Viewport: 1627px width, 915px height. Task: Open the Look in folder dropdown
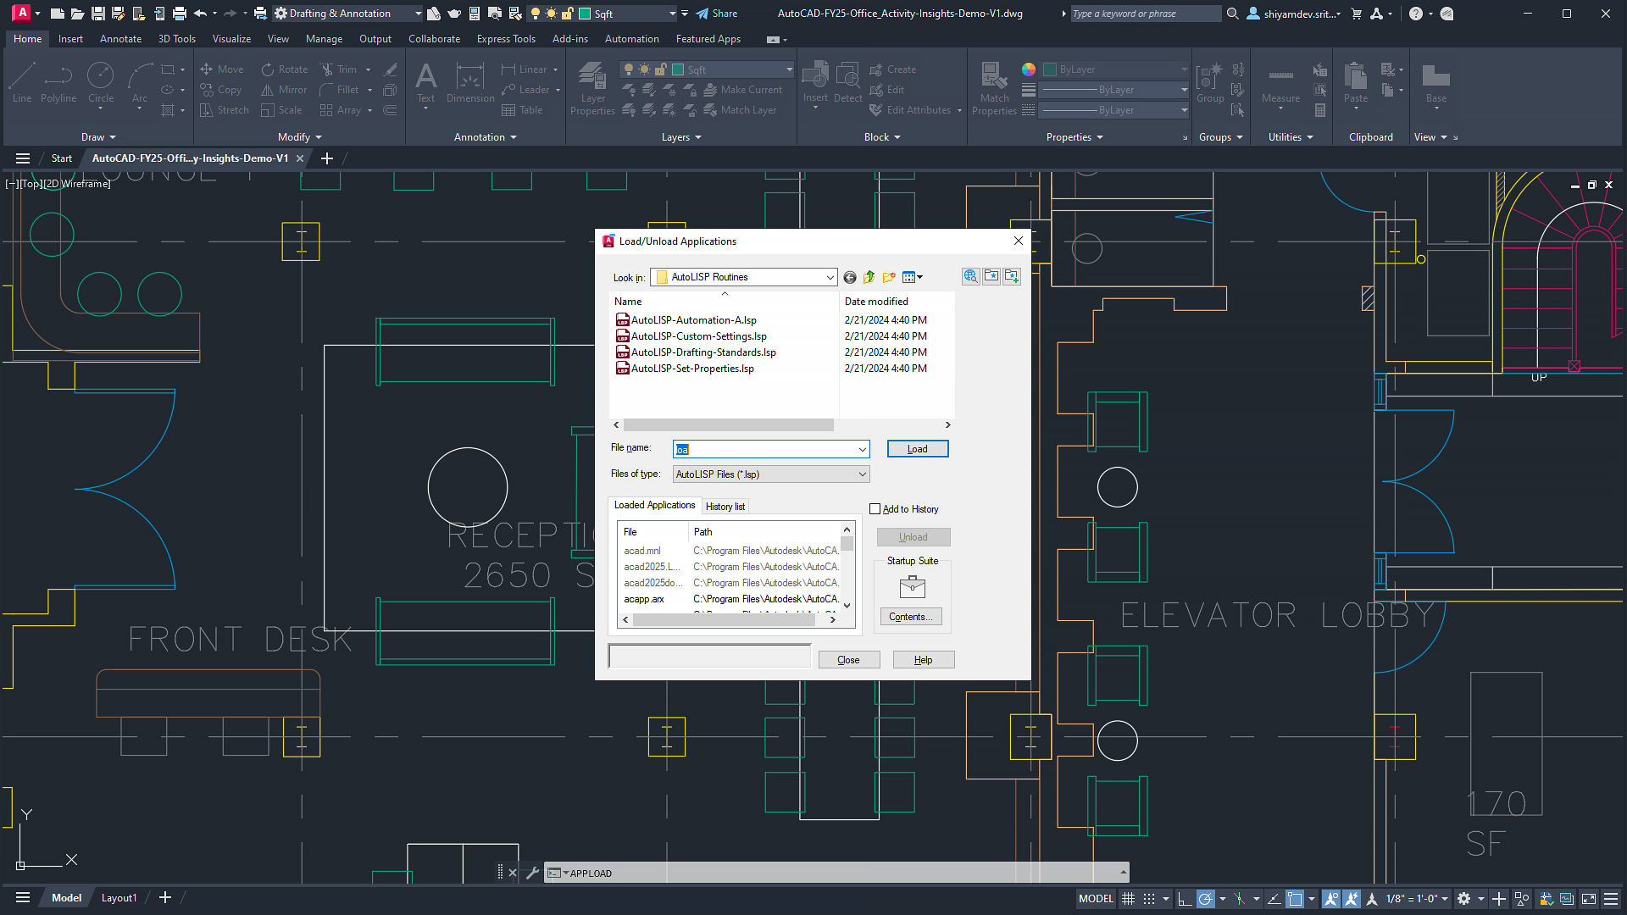pyautogui.click(x=829, y=277)
